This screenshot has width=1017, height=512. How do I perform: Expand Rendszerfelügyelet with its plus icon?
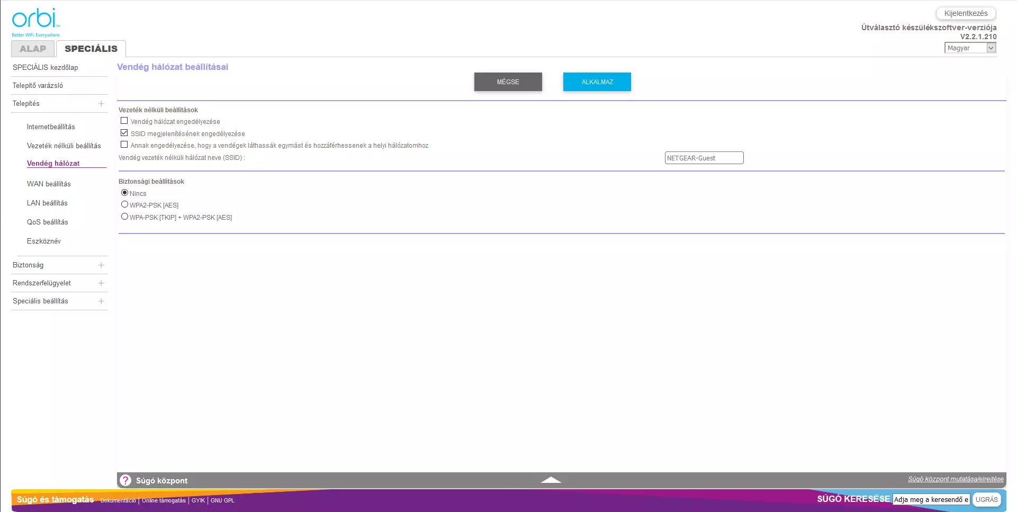(101, 283)
